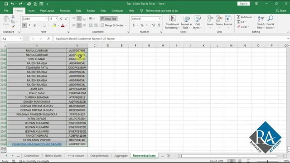
Task: Switch to the Insert ribbon tab
Action: (x=31, y=11)
